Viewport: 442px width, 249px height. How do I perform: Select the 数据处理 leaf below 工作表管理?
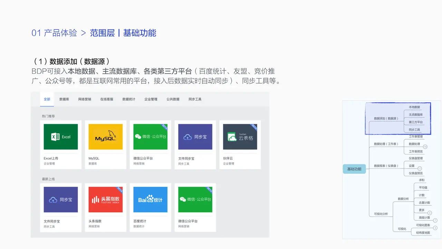414,144
